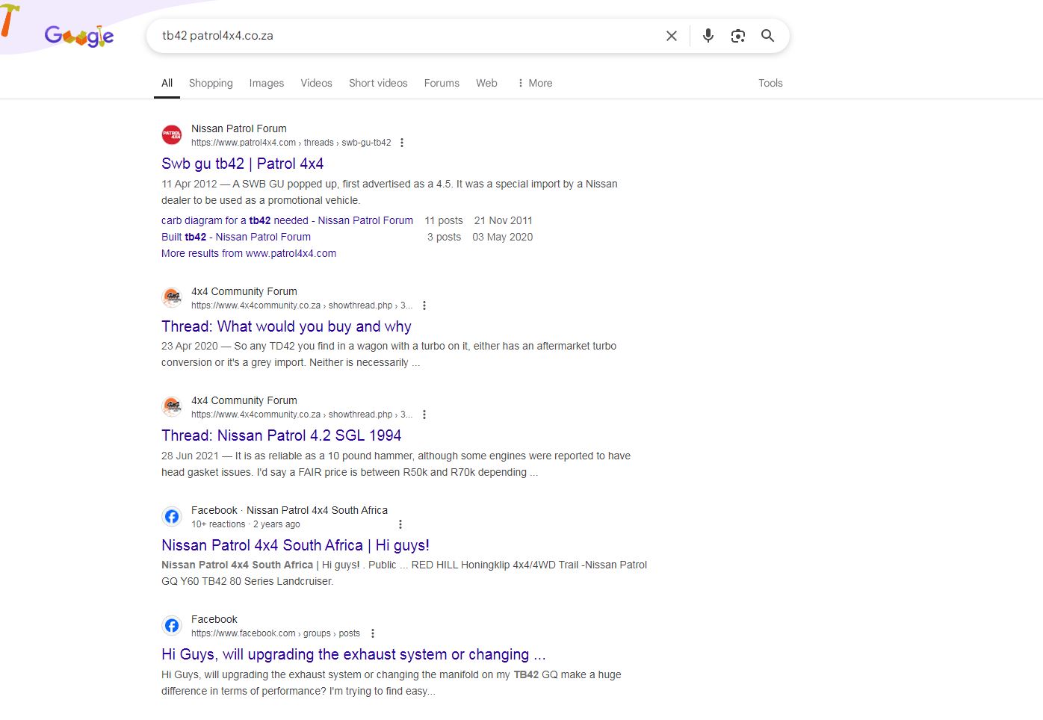Select the Short videos tab

(x=378, y=83)
